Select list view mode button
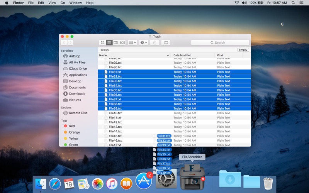Screen dimensions: 309x193 click(x=109, y=42)
